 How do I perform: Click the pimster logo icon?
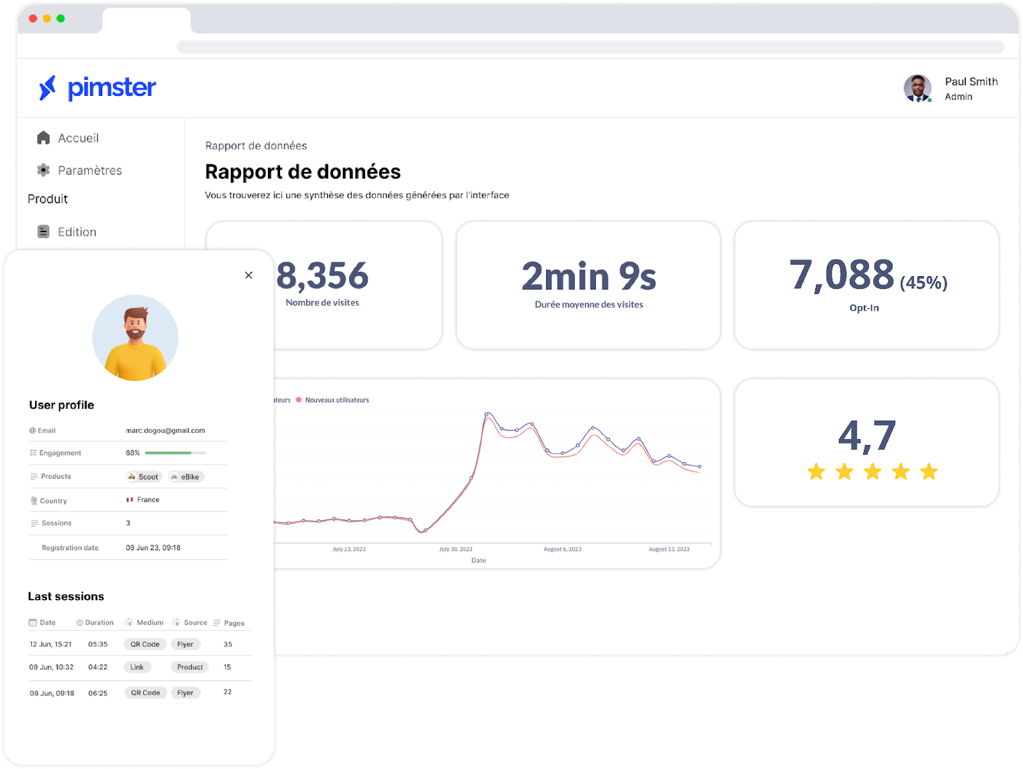click(47, 88)
